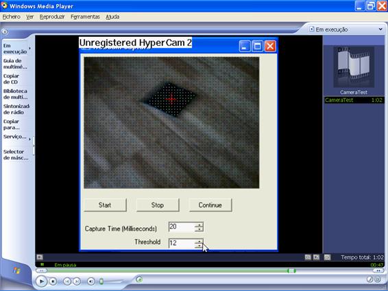
Task: Close Windows Media Player
Action: tap(382, 6)
